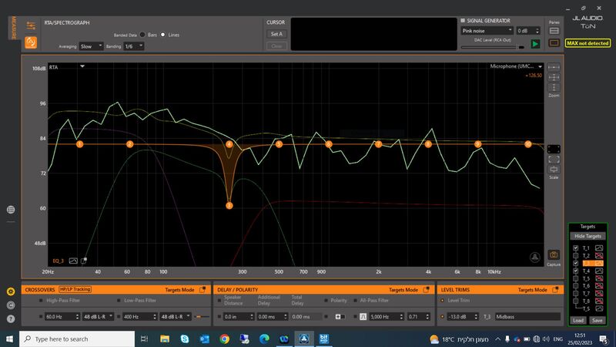Screen dimensions: 616x347
Task: Click the help question mark icon
Action: 11,318
